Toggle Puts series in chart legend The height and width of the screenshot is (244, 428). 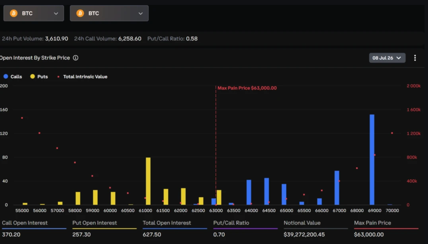click(x=39, y=77)
